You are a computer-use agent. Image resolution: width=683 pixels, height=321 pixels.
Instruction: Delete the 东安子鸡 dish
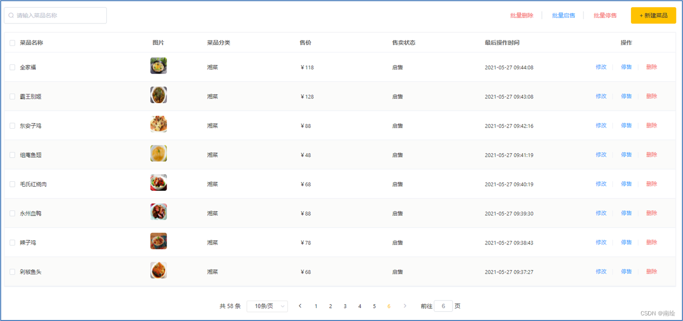pos(651,125)
